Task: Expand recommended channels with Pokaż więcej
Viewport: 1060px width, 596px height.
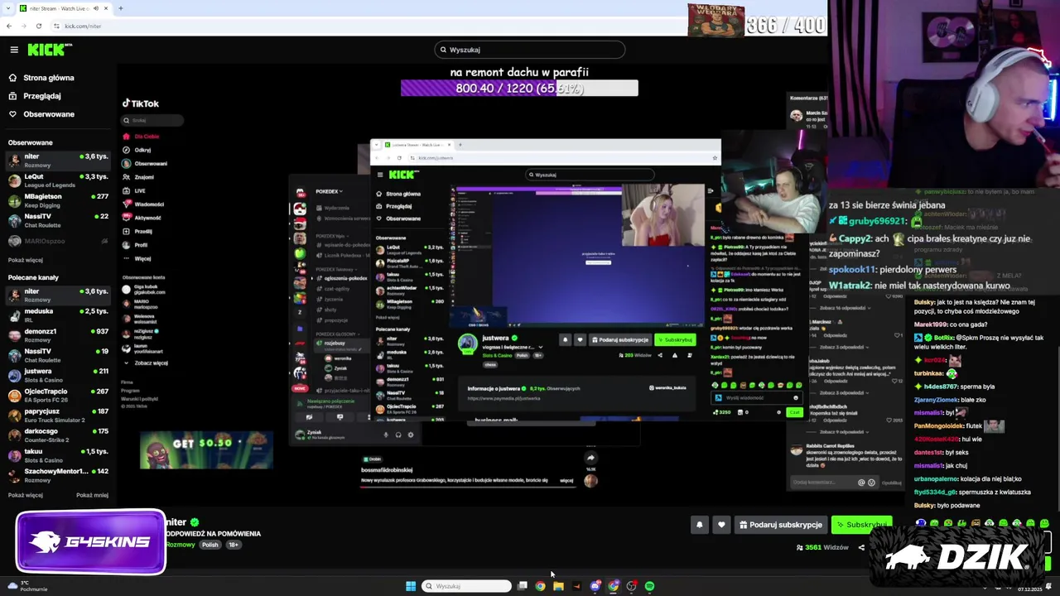Action: pyautogui.click(x=26, y=495)
